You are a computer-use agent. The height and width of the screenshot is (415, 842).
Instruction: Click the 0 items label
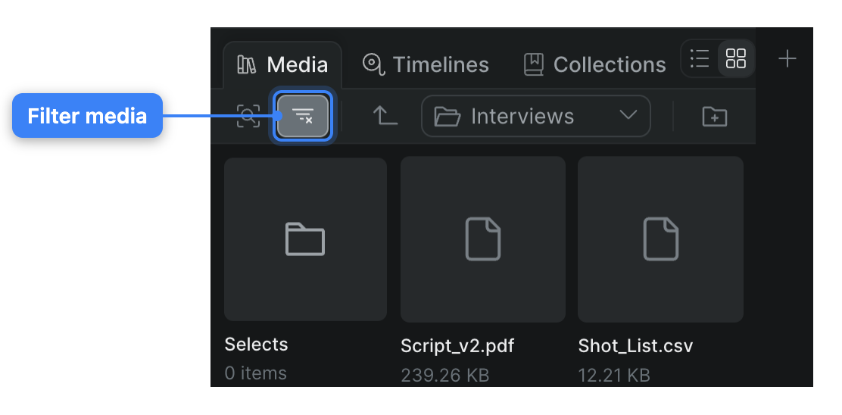pyautogui.click(x=256, y=373)
